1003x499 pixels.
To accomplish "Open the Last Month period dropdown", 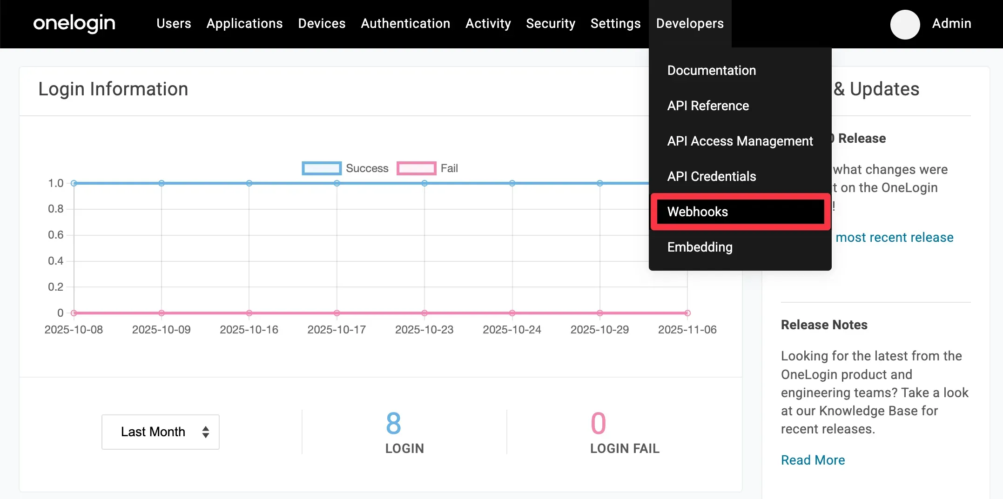I will pyautogui.click(x=160, y=432).
